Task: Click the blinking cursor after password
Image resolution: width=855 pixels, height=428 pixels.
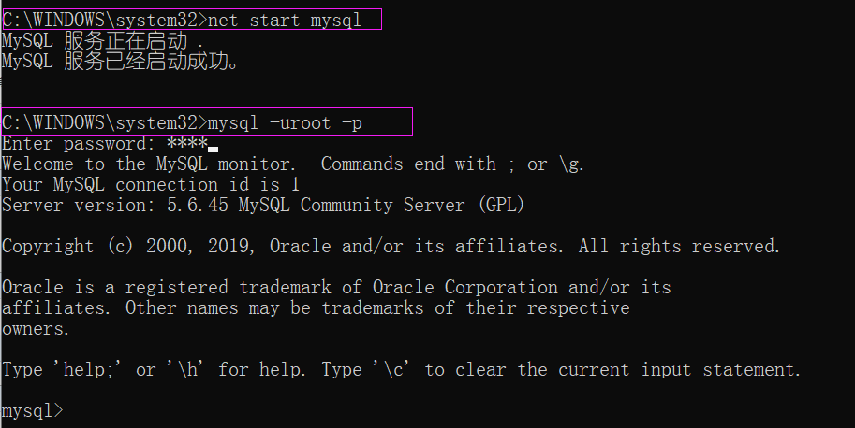Action: 214,149
